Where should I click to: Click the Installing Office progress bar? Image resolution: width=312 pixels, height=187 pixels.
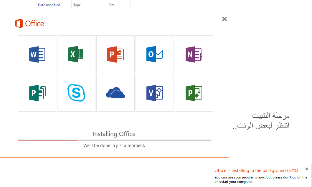pyautogui.click(x=114, y=140)
